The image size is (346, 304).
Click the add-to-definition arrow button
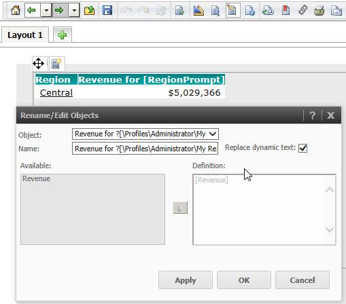[180, 208]
